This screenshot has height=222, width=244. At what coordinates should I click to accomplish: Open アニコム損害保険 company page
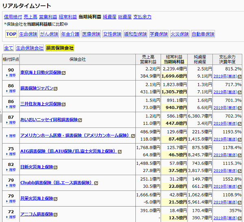click(37, 214)
